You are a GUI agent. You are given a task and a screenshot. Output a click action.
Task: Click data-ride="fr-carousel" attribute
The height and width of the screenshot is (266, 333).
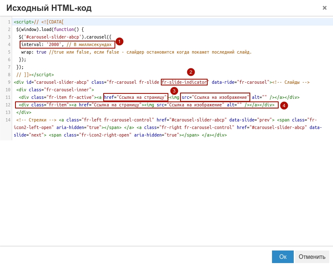click(x=240, y=82)
